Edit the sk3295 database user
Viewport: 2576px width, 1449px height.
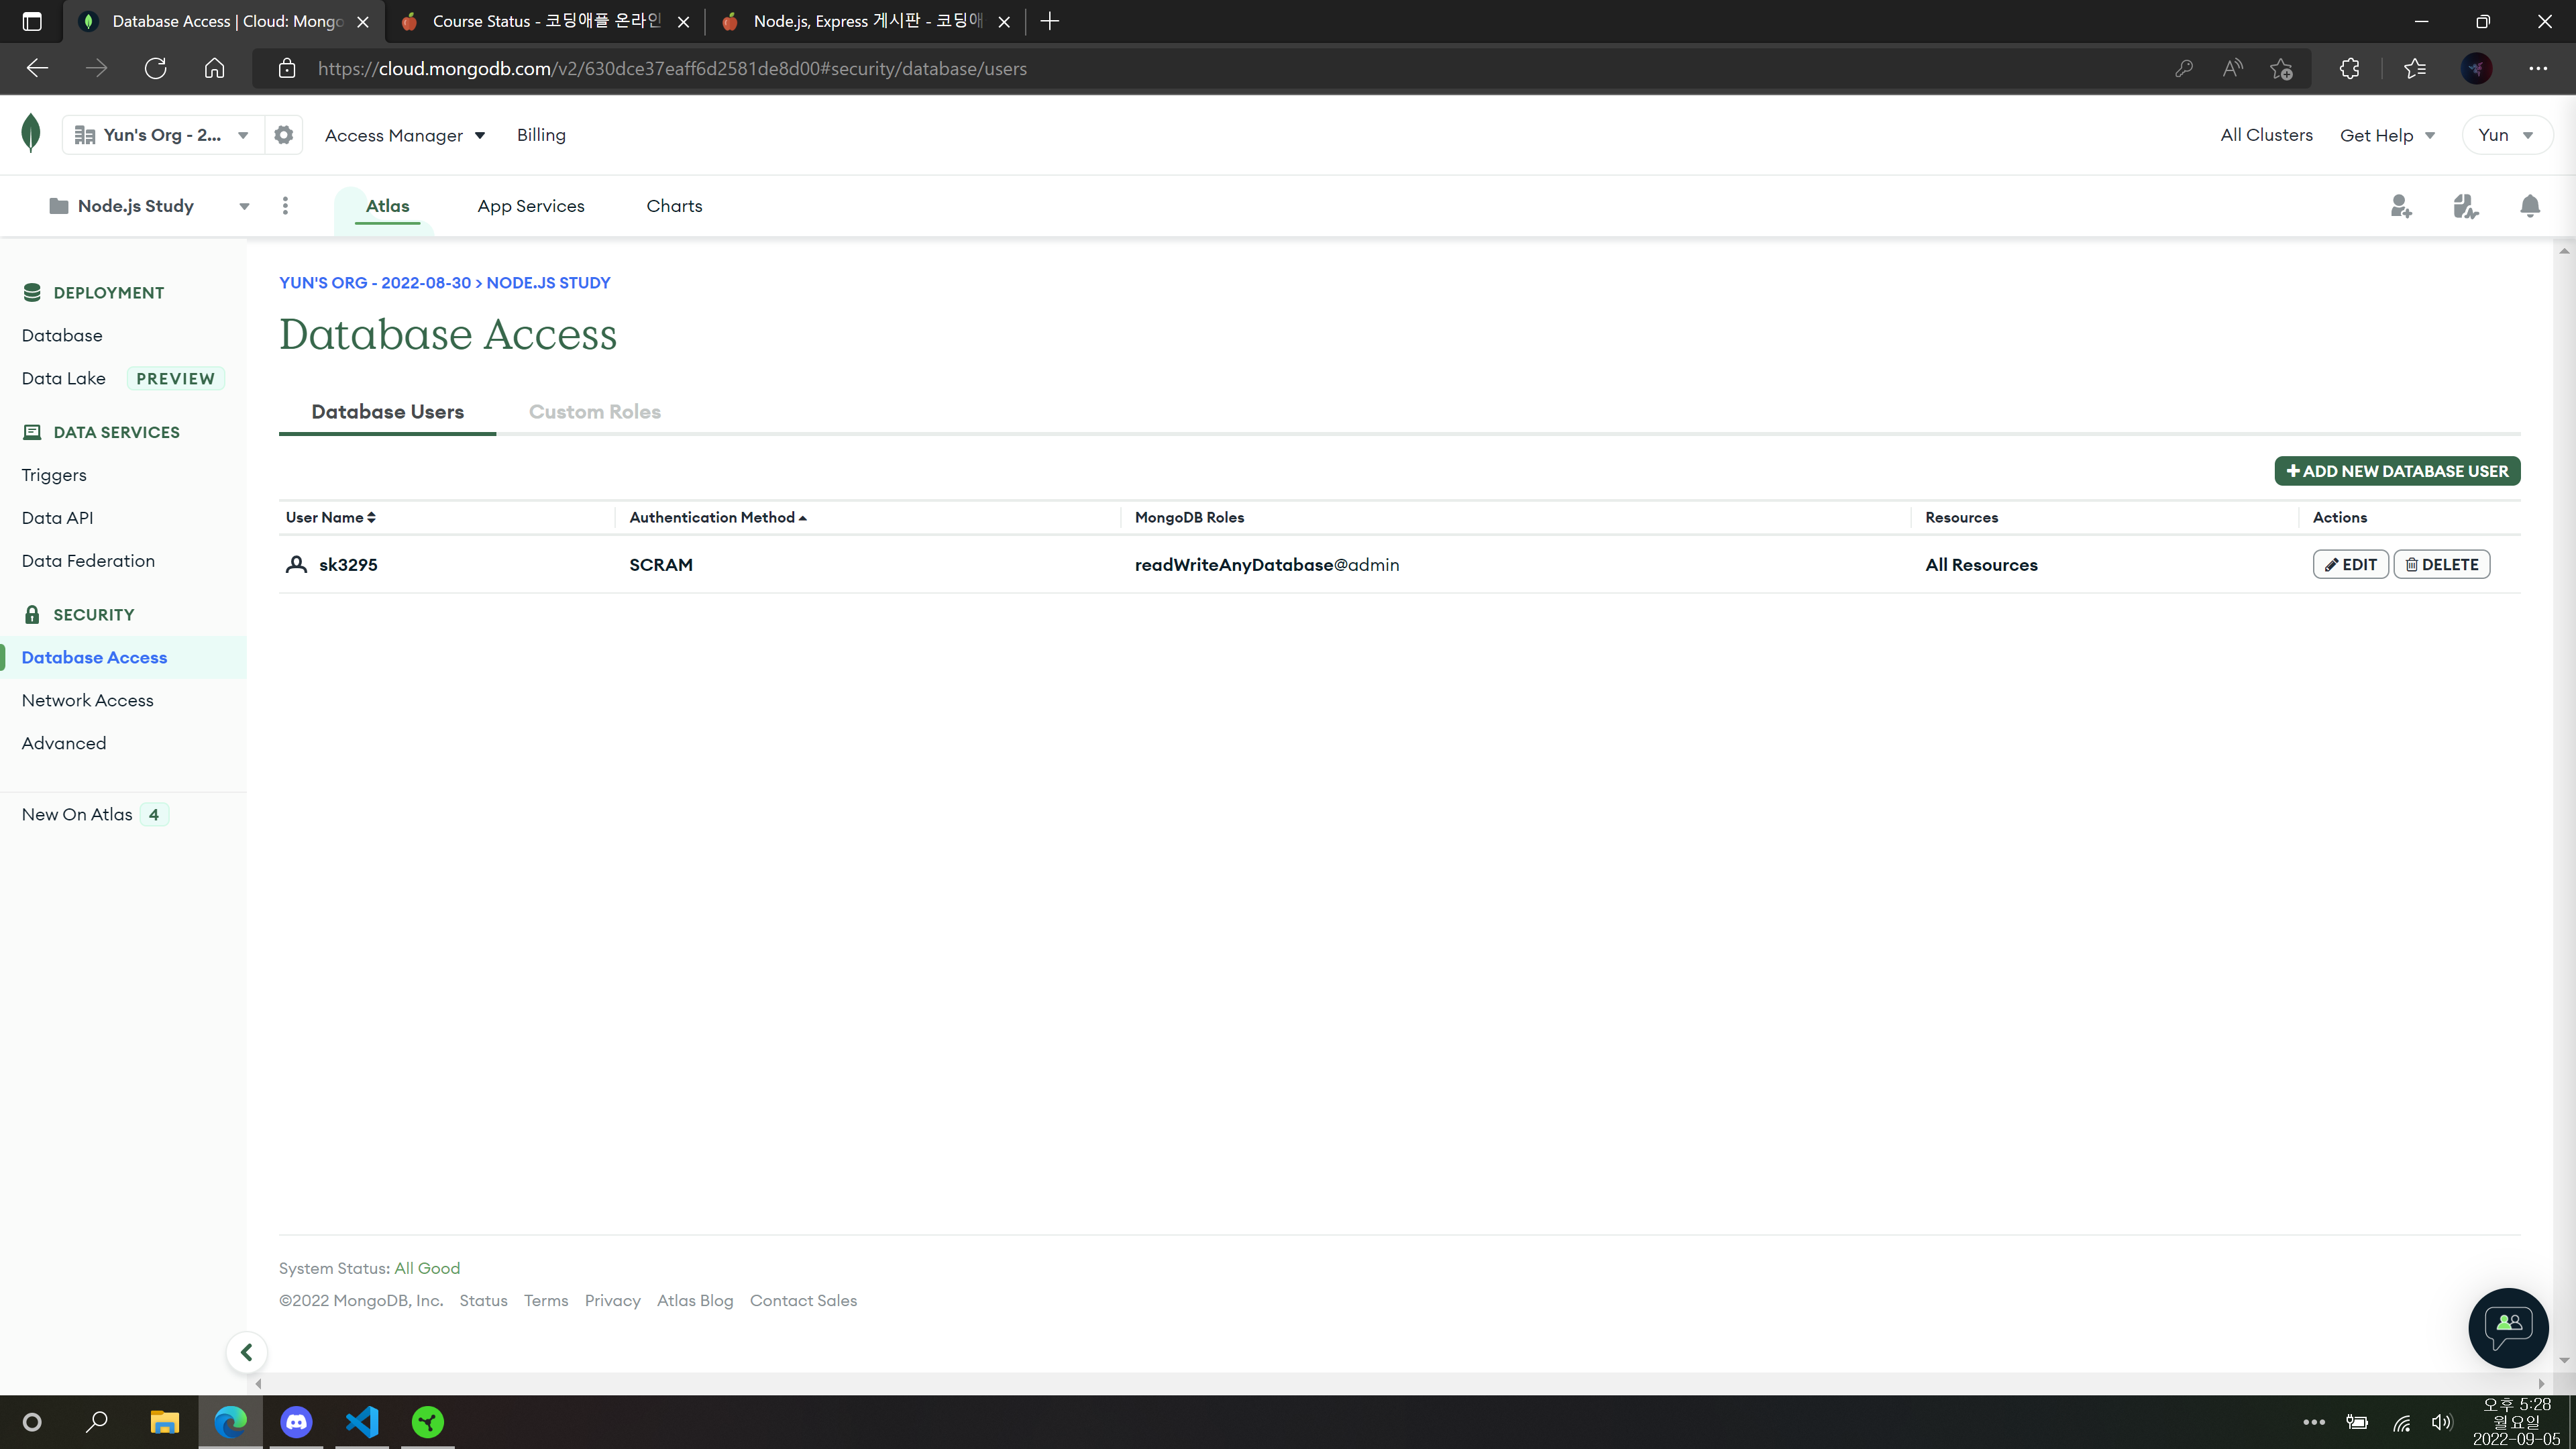click(x=2350, y=564)
